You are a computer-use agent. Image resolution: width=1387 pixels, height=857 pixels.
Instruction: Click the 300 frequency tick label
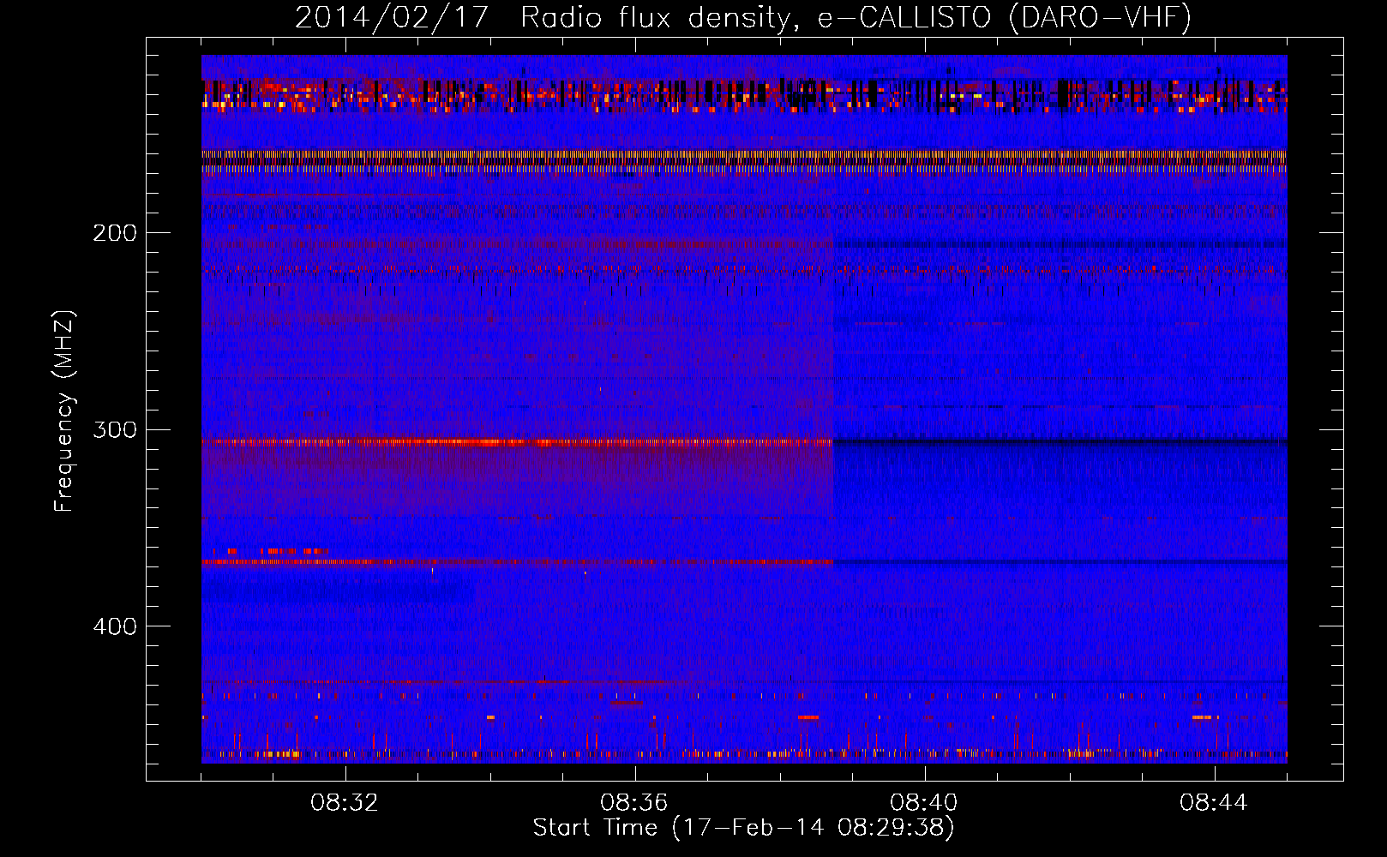tap(115, 429)
